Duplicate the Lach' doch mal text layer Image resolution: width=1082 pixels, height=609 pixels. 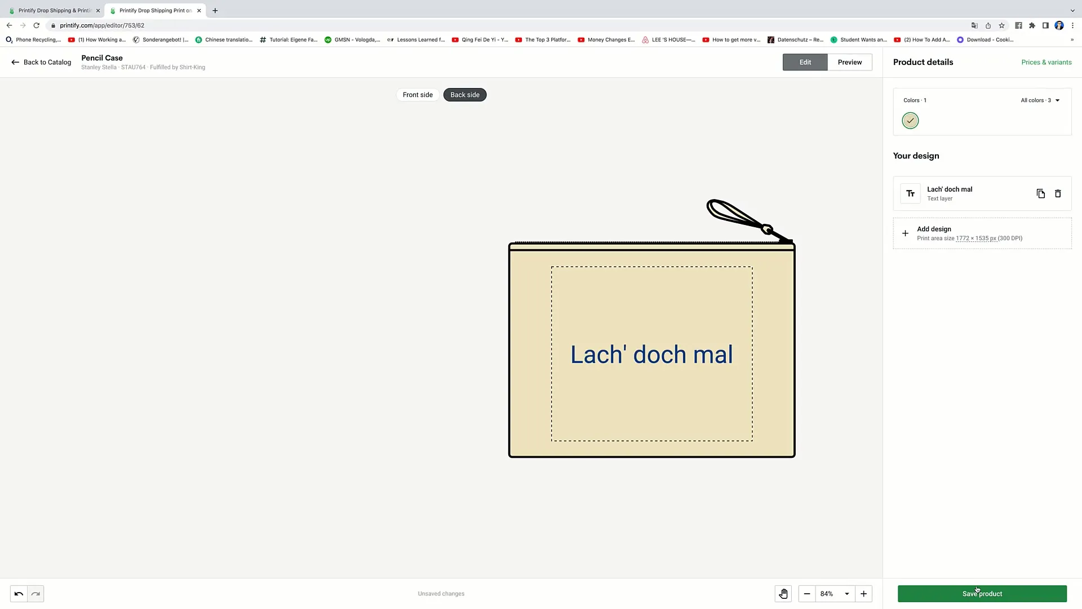[x=1041, y=193]
